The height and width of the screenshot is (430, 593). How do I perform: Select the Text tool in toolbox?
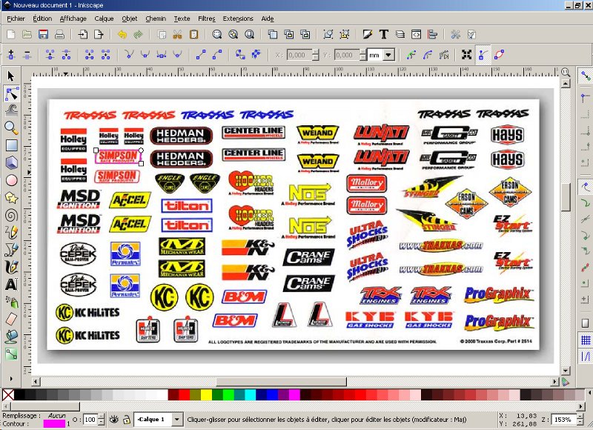click(x=11, y=284)
